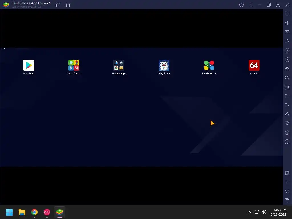Click the sidebar recent apps icon at bottom
Viewport: 292px width, 219px height.
tap(287, 200)
